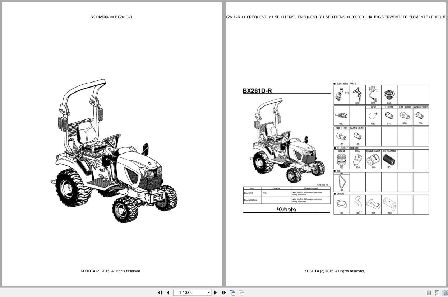448x297 pixels.
Task: Open the page number dropdown arrow
Action: (209, 293)
